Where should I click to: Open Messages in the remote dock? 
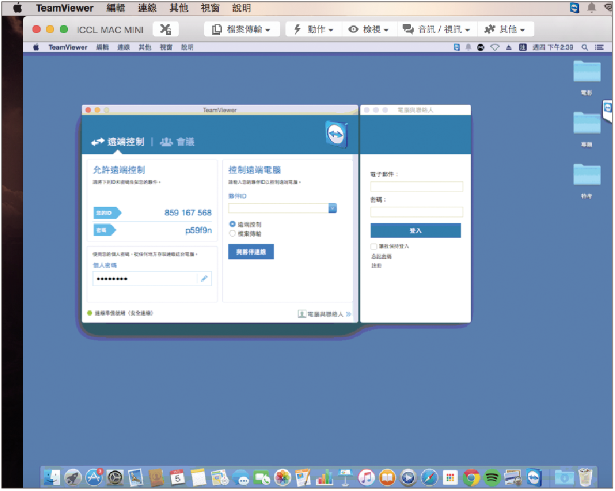(x=240, y=478)
